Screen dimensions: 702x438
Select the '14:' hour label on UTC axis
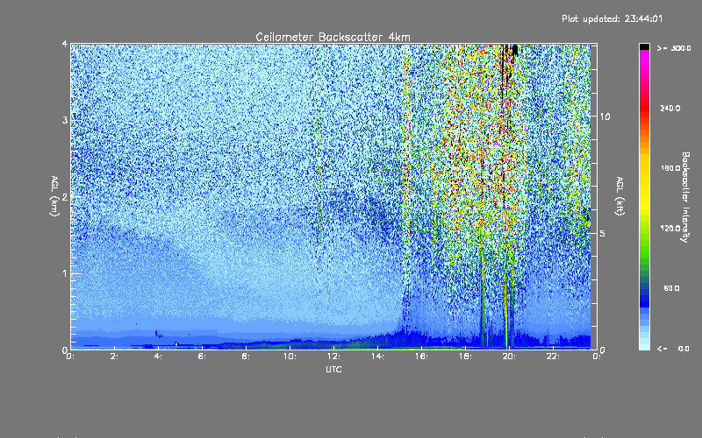[x=377, y=357]
